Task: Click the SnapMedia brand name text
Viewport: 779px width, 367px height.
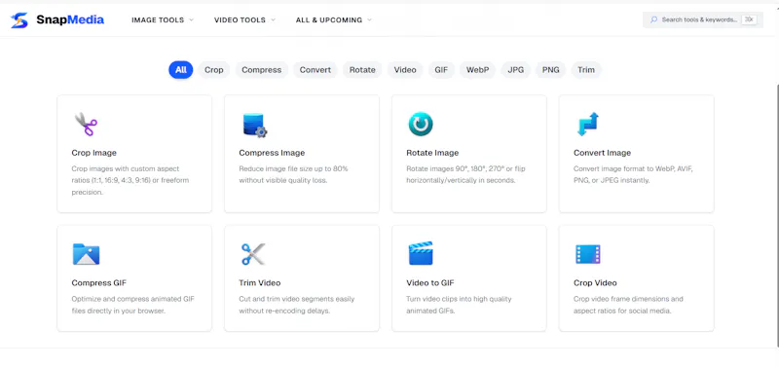Action: [x=70, y=19]
